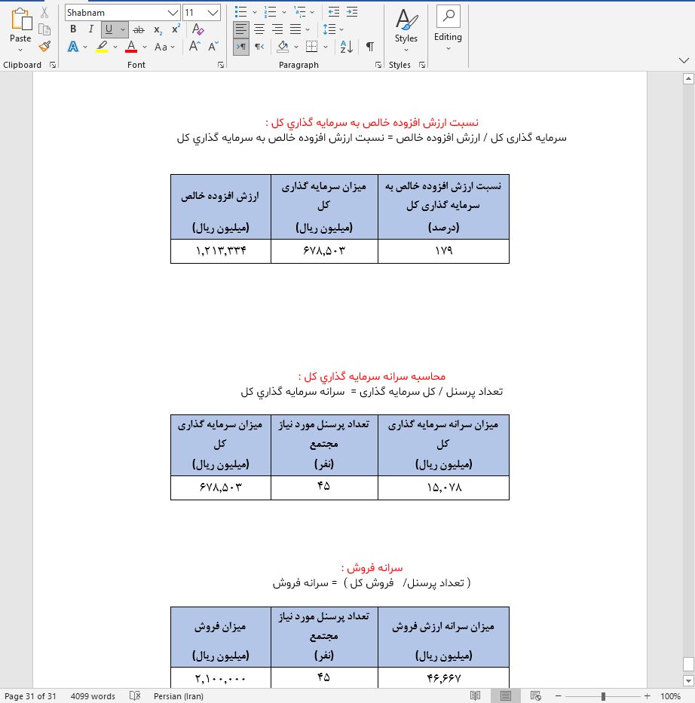Open Font dialog launcher
Screen dimensions: 695x703
pos(221,65)
